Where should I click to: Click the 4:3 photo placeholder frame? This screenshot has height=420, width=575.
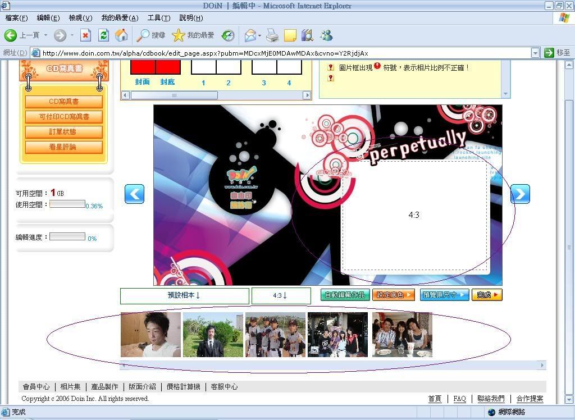(414, 215)
